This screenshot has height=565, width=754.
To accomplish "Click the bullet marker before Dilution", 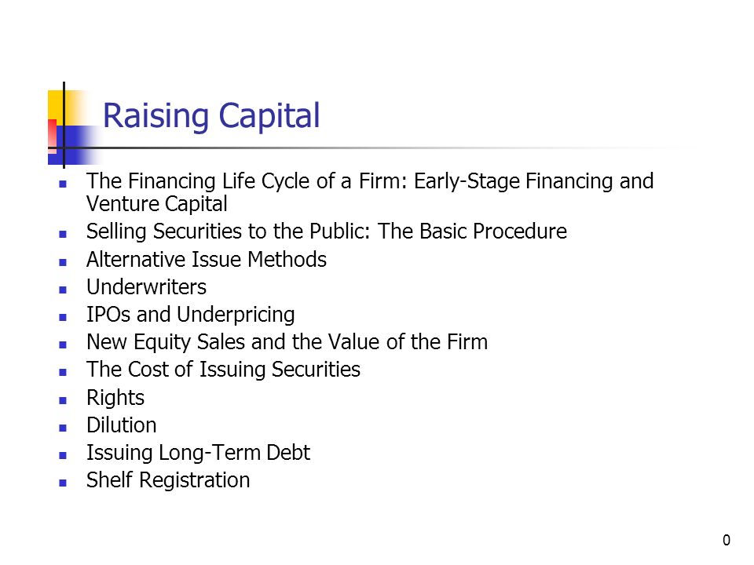I will pos(63,428).
